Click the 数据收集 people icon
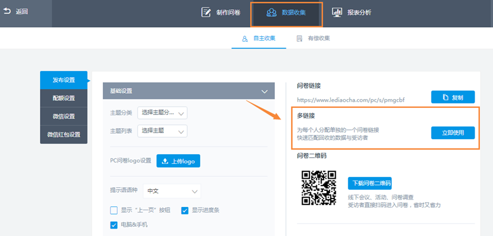 point(271,12)
